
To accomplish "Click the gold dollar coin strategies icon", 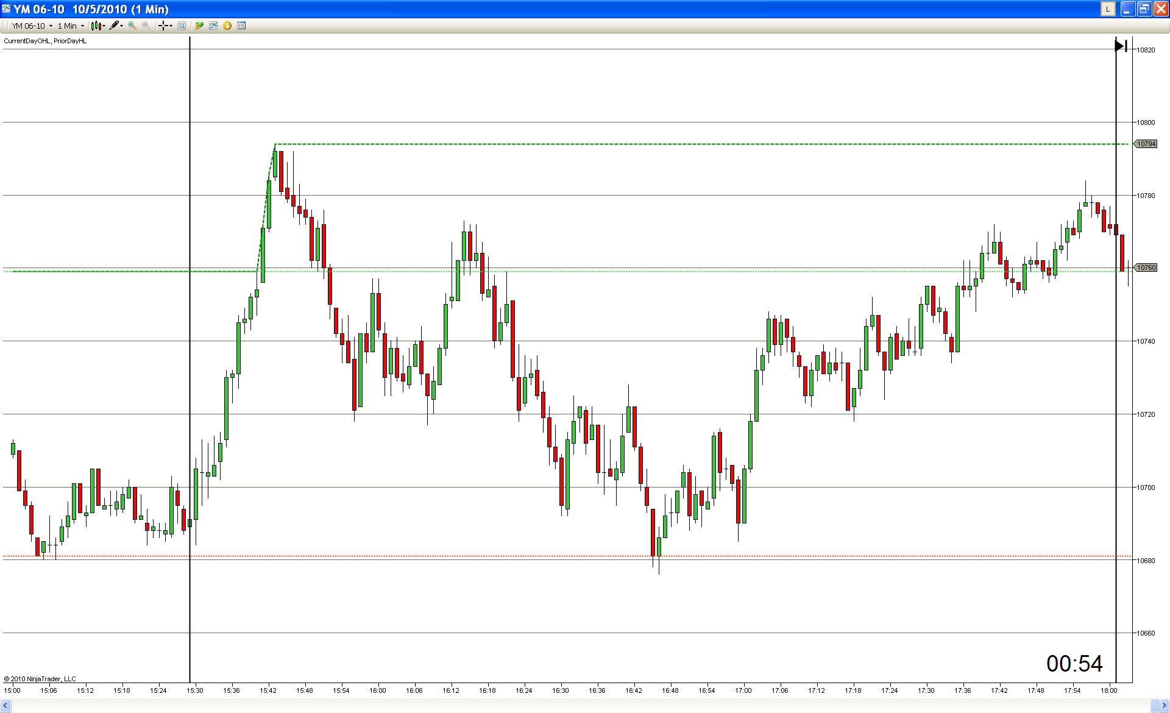I will 227,26.
